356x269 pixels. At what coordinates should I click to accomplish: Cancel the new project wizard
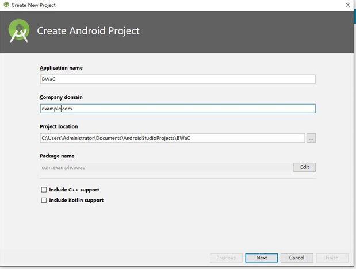tap(297, 258)
